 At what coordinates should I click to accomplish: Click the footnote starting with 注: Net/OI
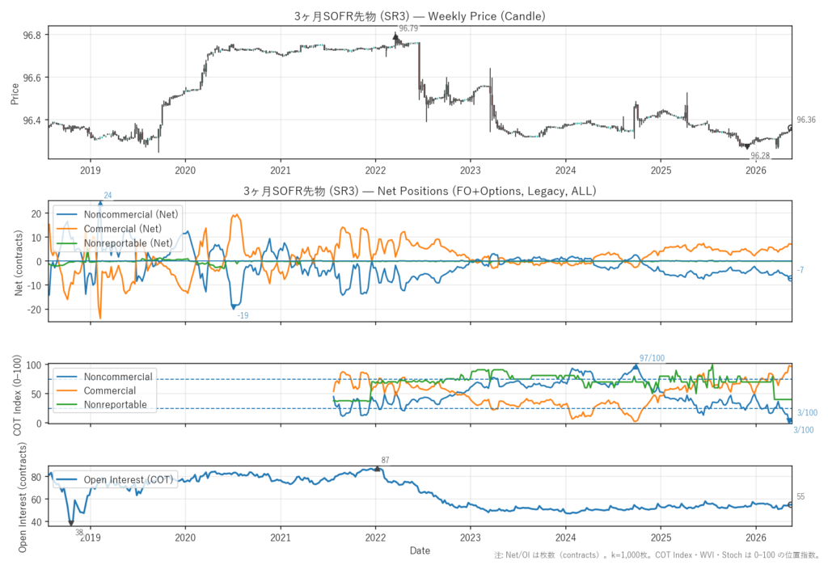(x=657, y=555)
